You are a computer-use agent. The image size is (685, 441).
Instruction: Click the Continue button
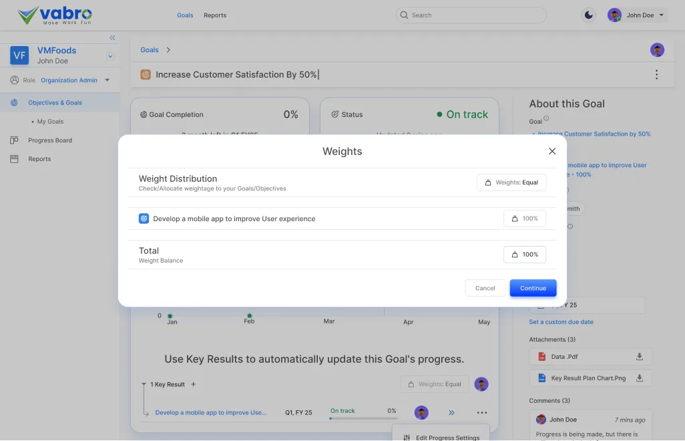point(533,288)
